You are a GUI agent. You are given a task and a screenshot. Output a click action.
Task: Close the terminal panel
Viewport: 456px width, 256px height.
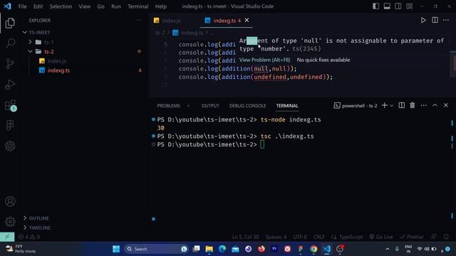tap(446, 105)
